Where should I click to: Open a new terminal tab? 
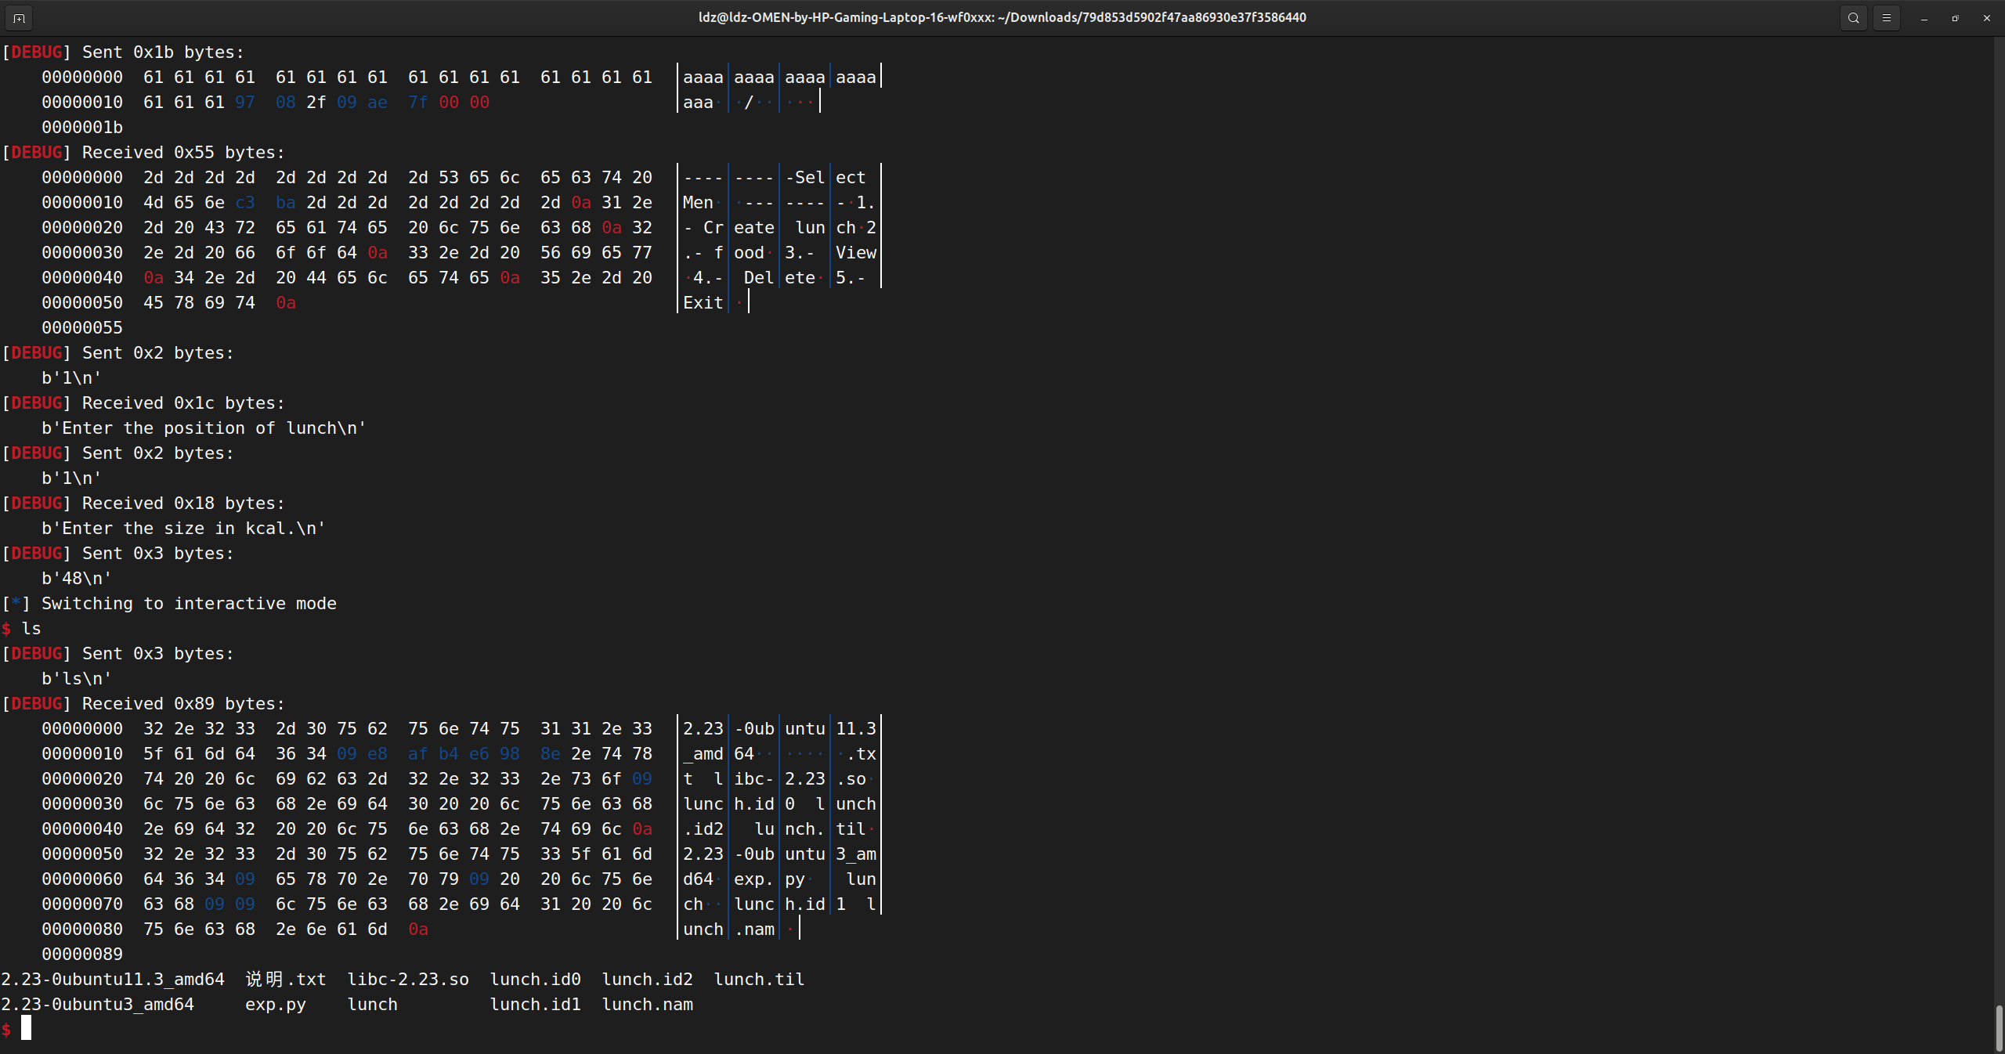pyautogui.click(x=19, y=17)
